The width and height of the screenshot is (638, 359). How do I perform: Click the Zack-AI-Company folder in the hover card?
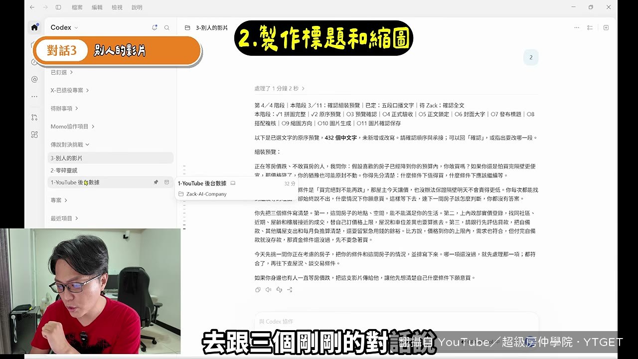coord(202,194)
